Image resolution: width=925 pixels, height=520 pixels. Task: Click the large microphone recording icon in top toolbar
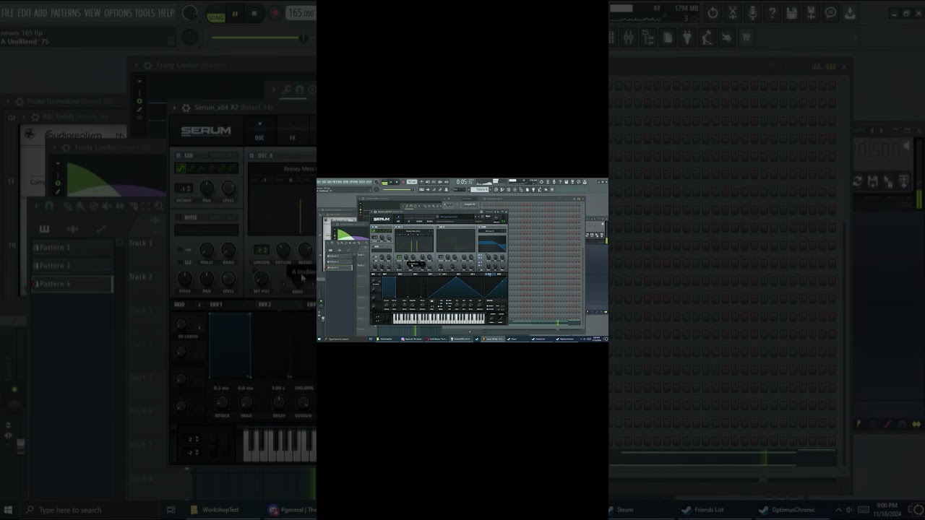(x=752, y=13)
